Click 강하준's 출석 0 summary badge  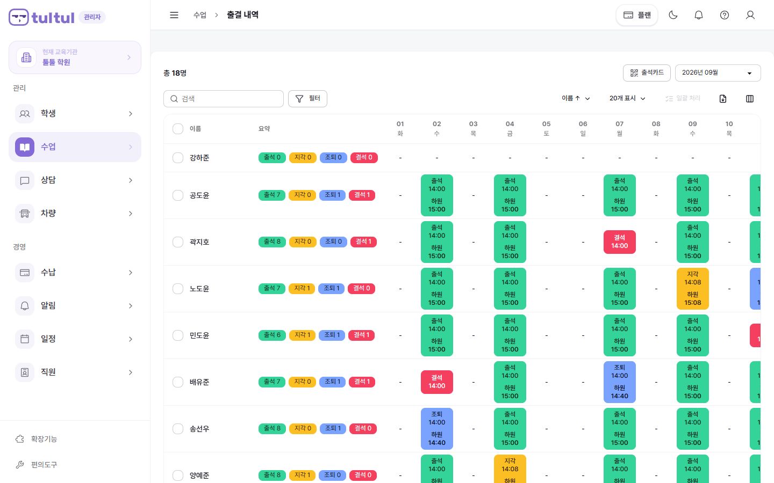(272, 158)
